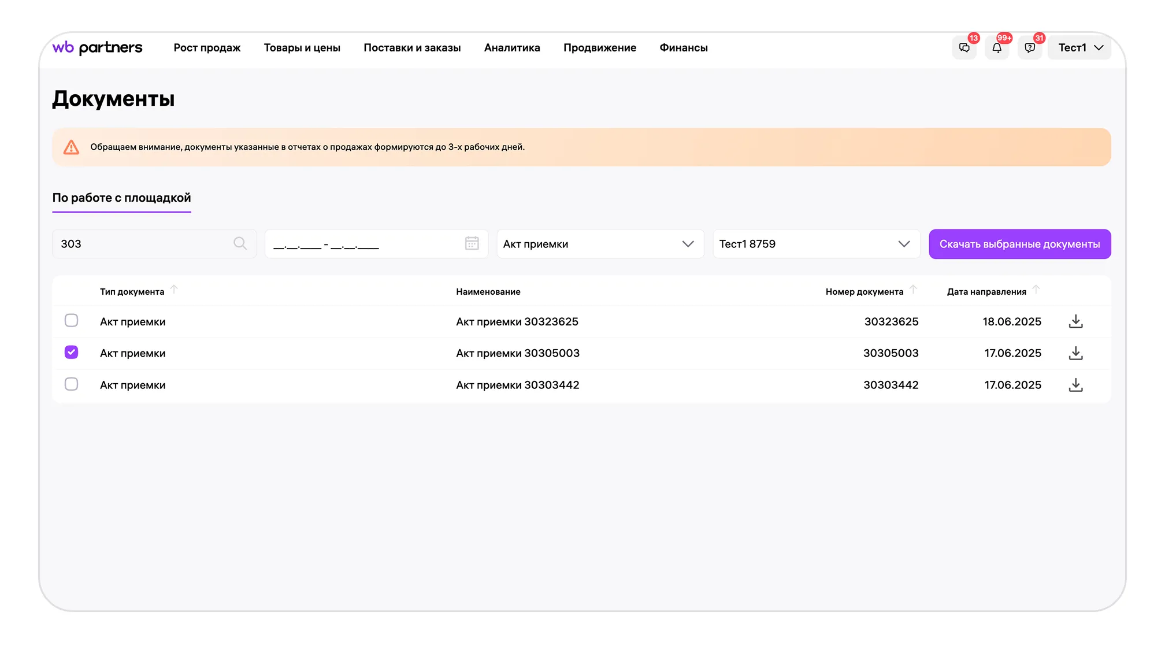Expand the Акт приемки document type dropdown

coord(600,244)
